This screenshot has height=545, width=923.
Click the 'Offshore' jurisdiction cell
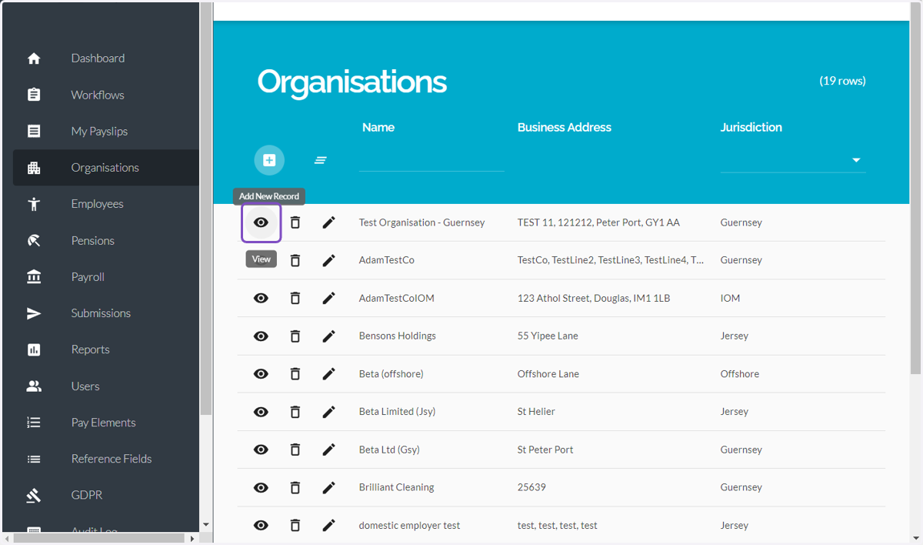tap(740, 374)
